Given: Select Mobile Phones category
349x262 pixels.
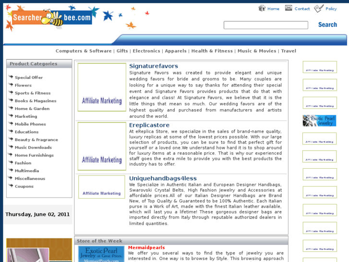Looking at the screenshot, I should tap(30, 124).
